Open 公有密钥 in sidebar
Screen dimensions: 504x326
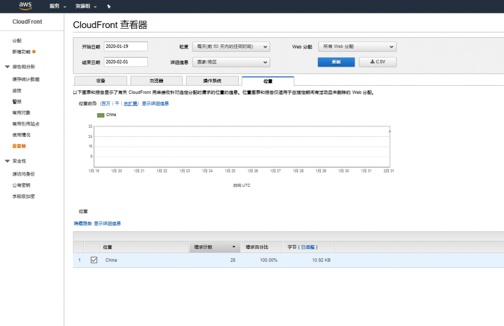pos(21,185)
